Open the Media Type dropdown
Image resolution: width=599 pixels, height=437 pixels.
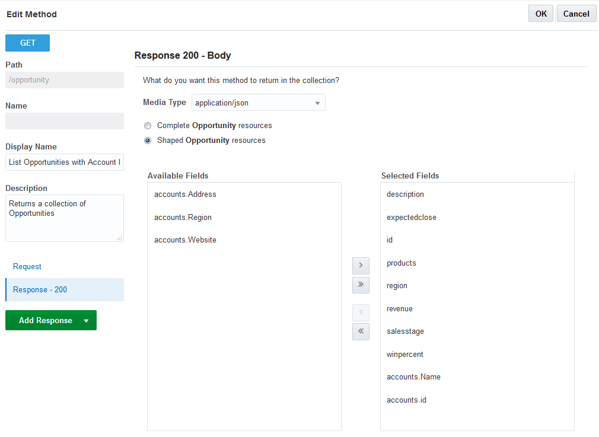[x=258, y=103]
